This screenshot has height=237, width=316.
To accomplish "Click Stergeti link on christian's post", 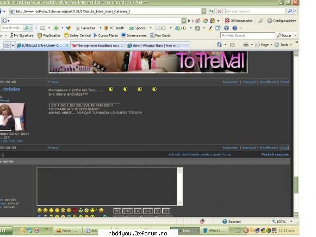I will [x=249, y=148].
